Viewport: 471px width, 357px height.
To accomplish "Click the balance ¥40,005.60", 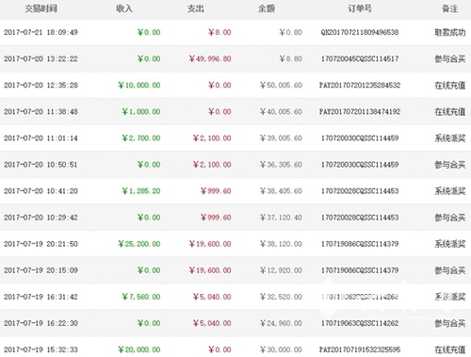I will point(281,111).
